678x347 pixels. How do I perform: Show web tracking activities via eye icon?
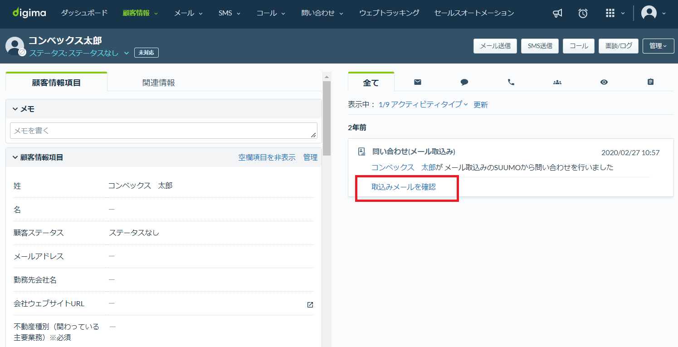(x=604, y=82)
